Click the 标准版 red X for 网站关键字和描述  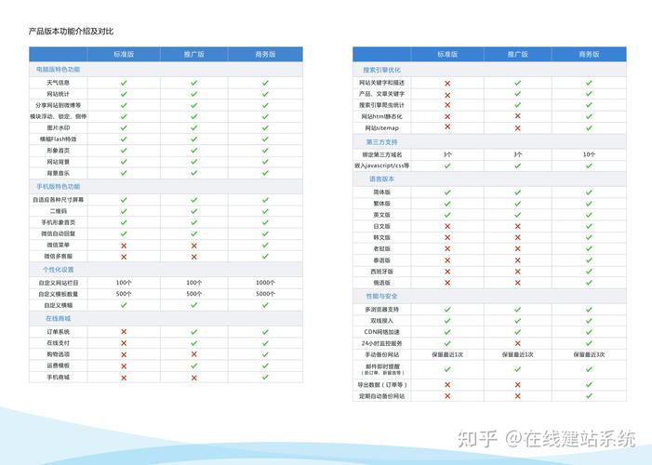[447, 84]
